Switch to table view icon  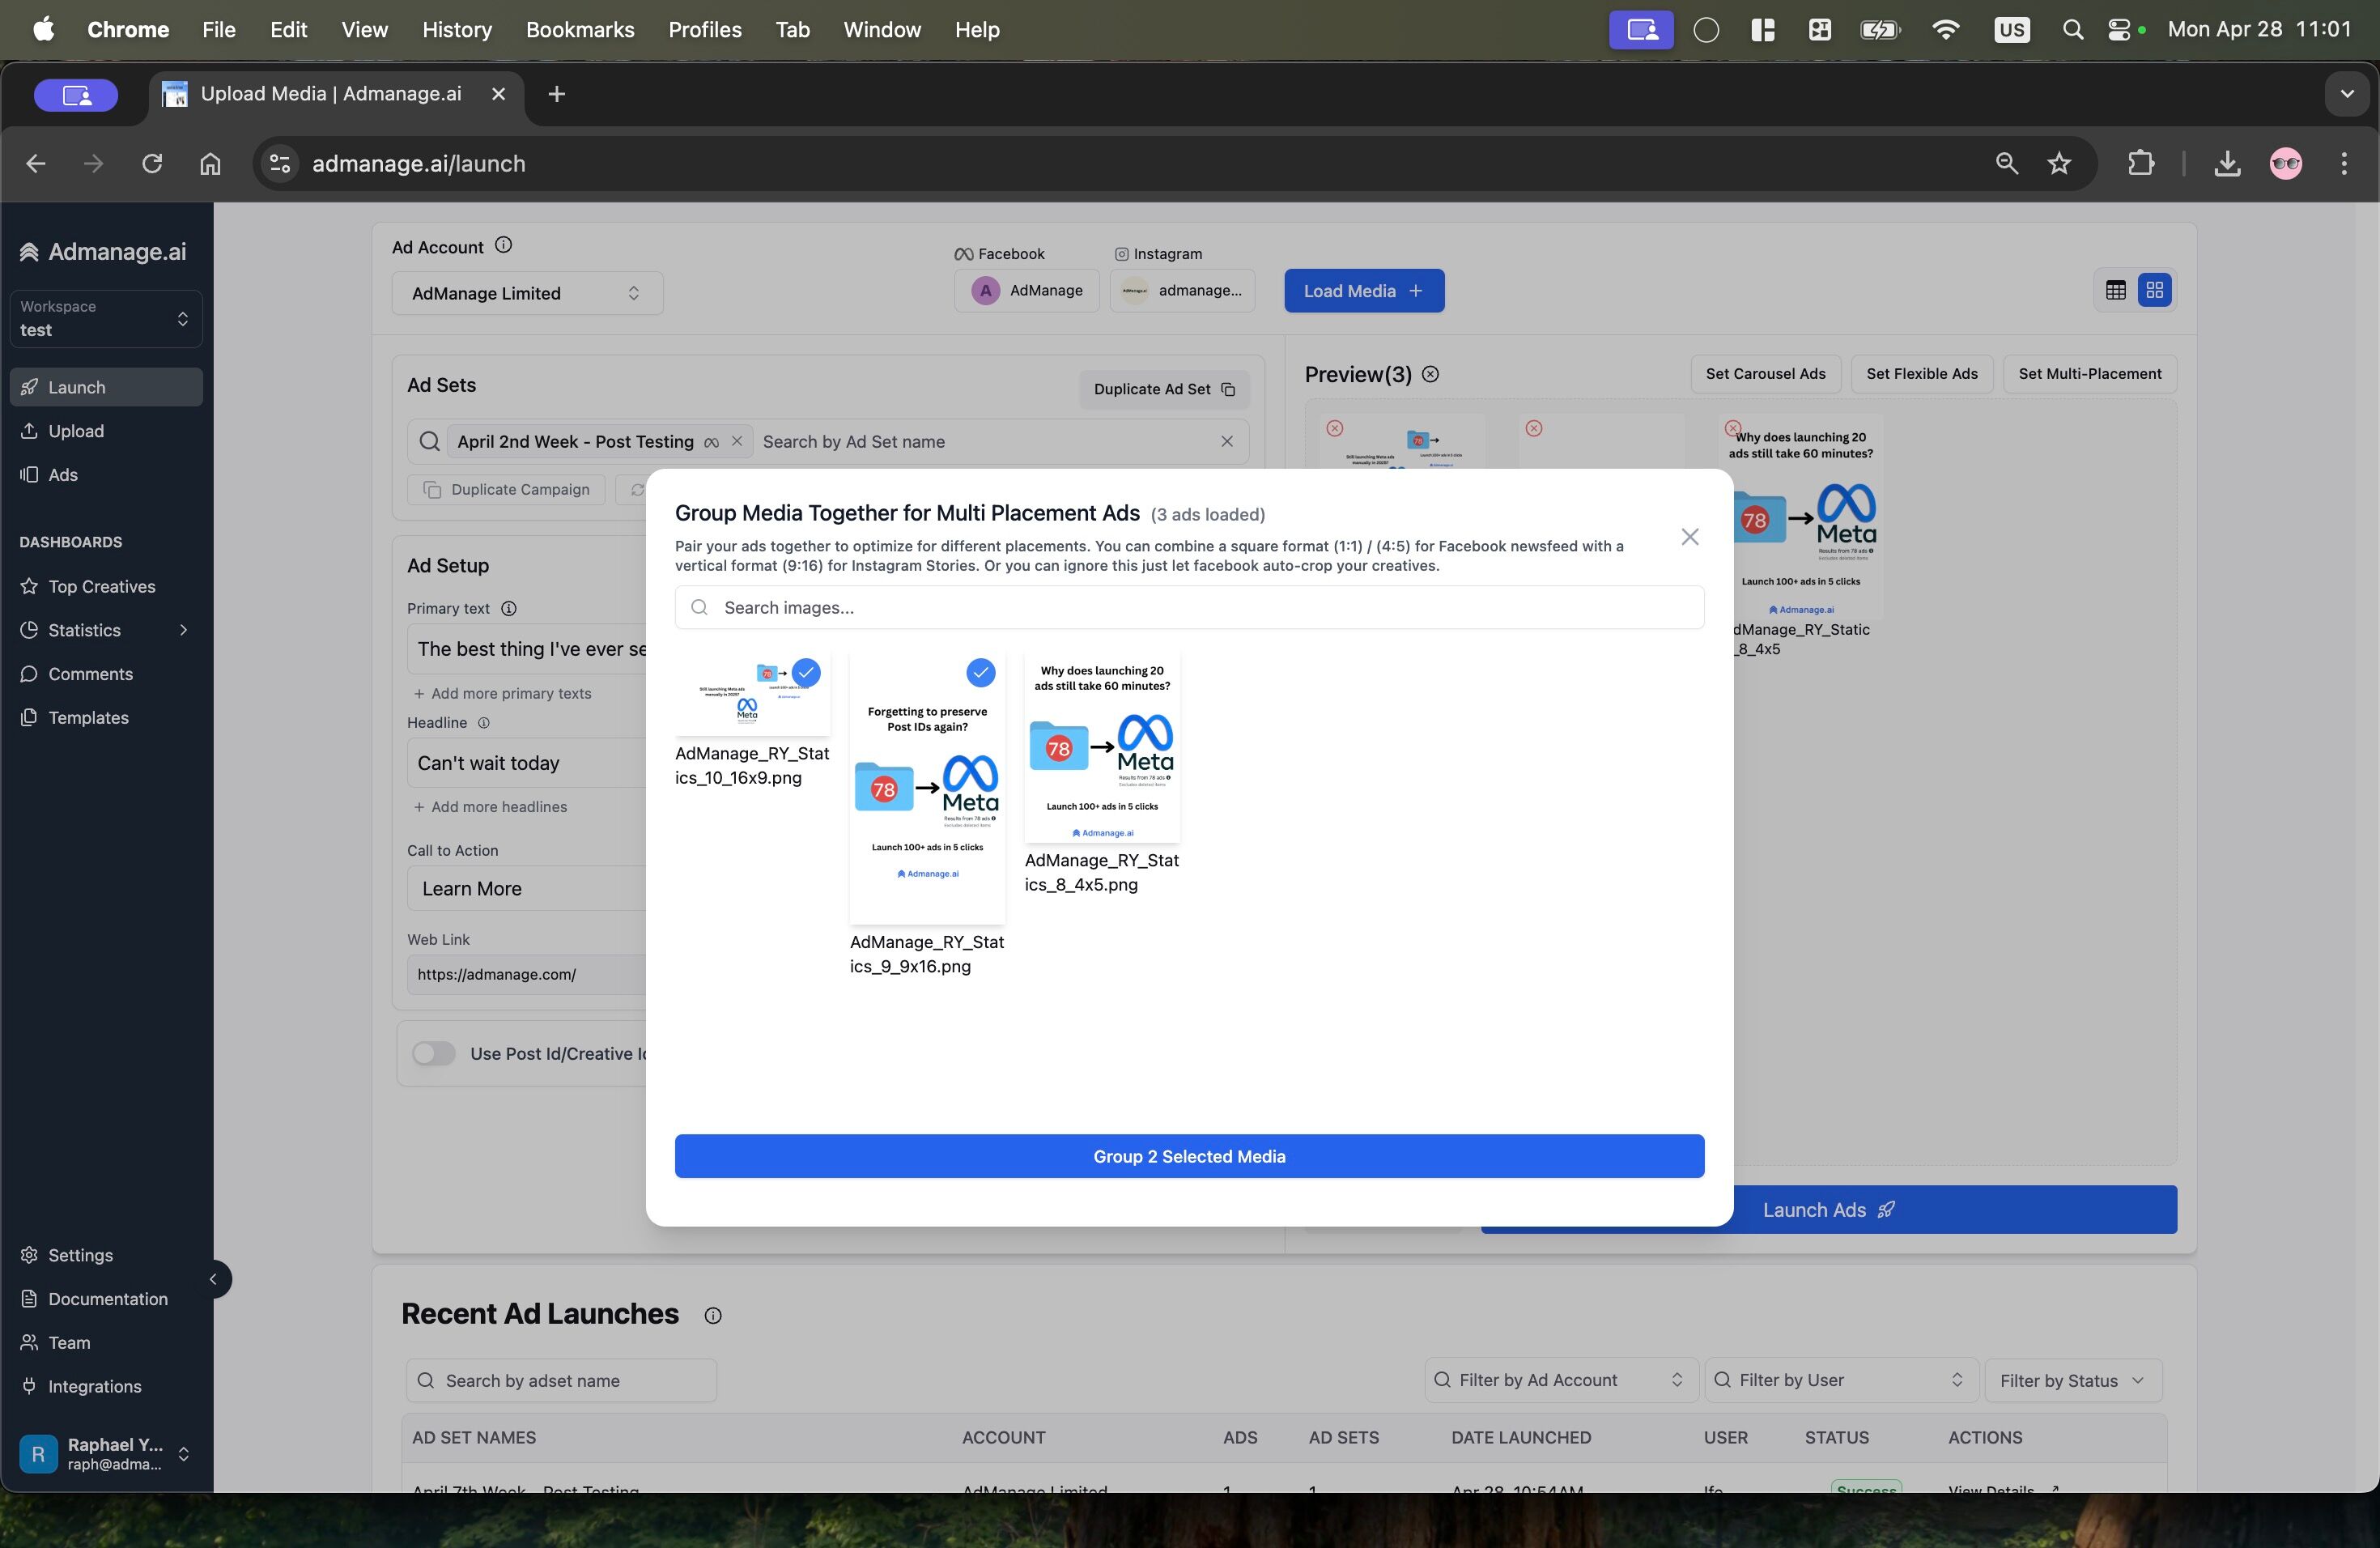tap(2115, 290)
